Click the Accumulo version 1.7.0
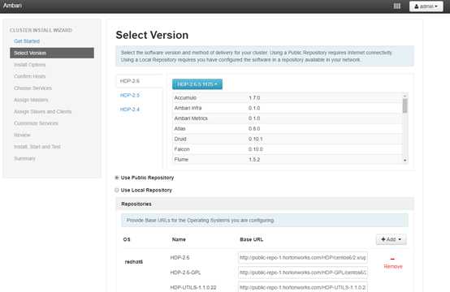The image size is (450, 292). coord(254,97)
